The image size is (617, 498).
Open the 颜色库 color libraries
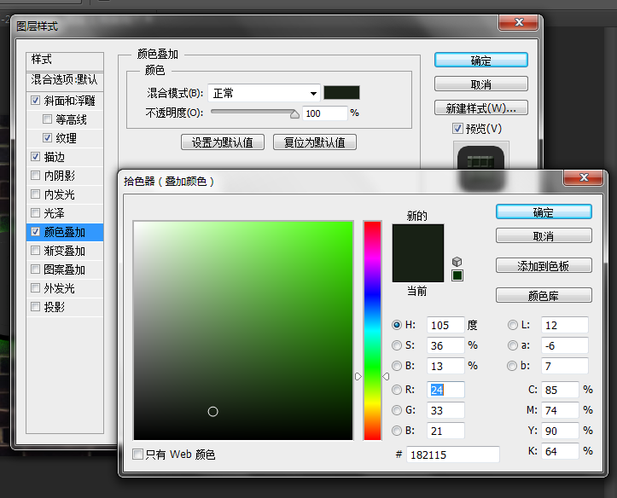click(x=543, y=296)
